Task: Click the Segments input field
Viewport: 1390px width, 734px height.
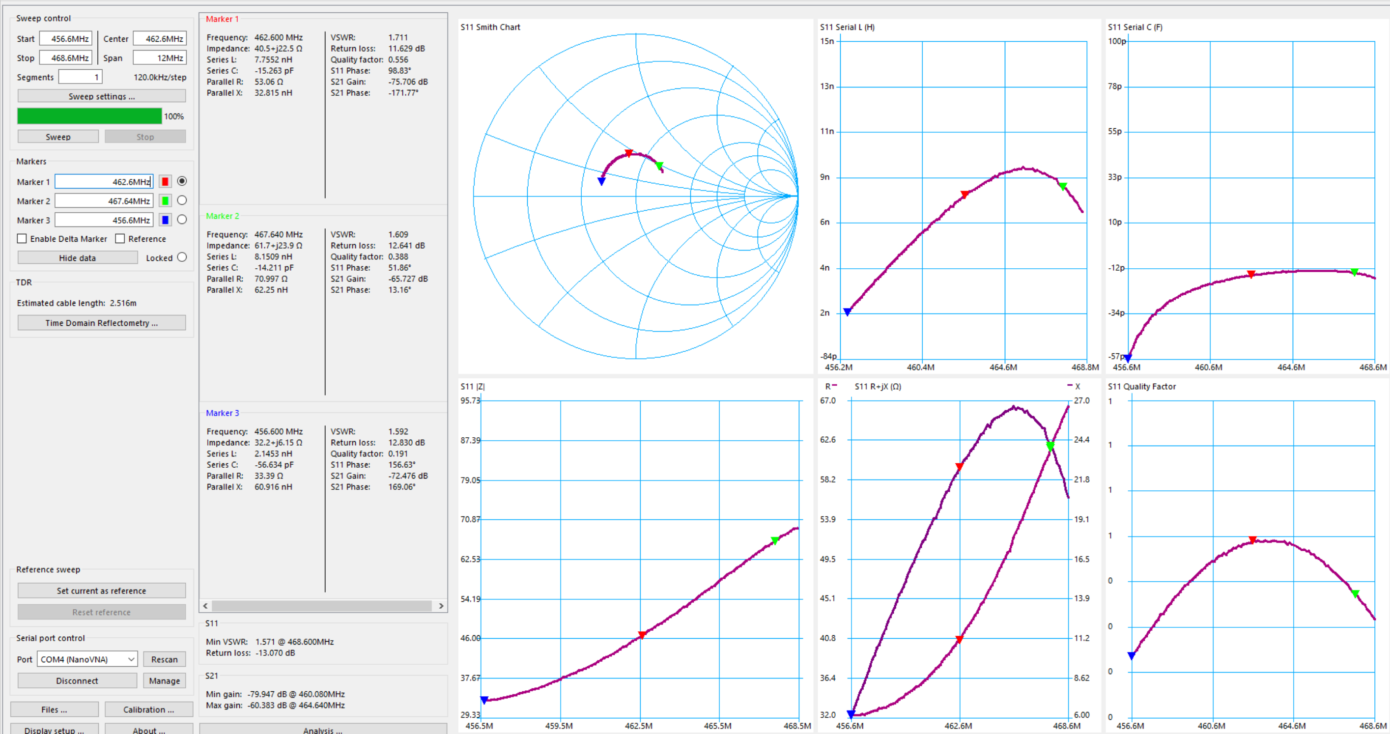Action: click(81, 77)
